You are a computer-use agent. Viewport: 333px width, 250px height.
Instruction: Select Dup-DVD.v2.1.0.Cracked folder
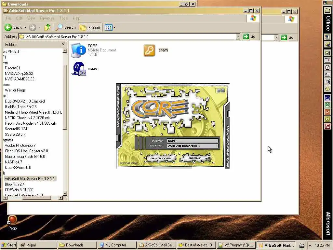tap(25, 101)
